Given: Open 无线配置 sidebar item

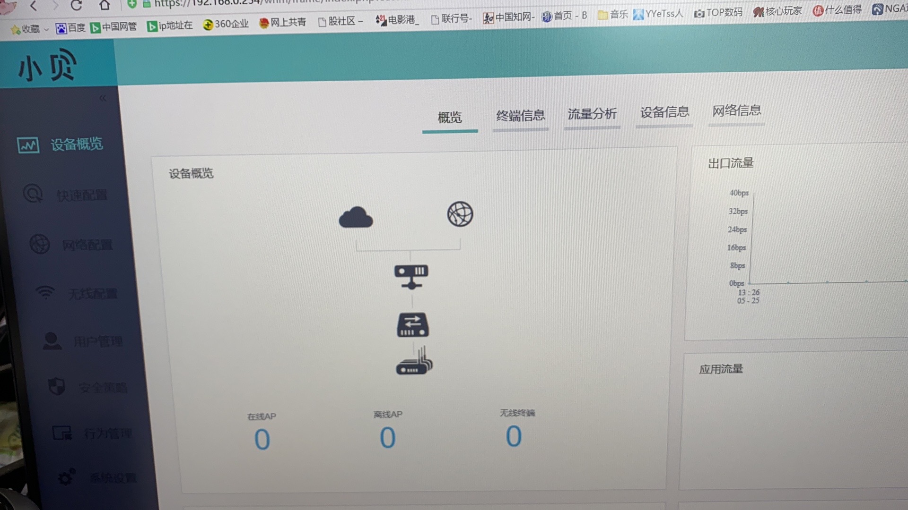Looking at the screenshot, I should (92, 294).
